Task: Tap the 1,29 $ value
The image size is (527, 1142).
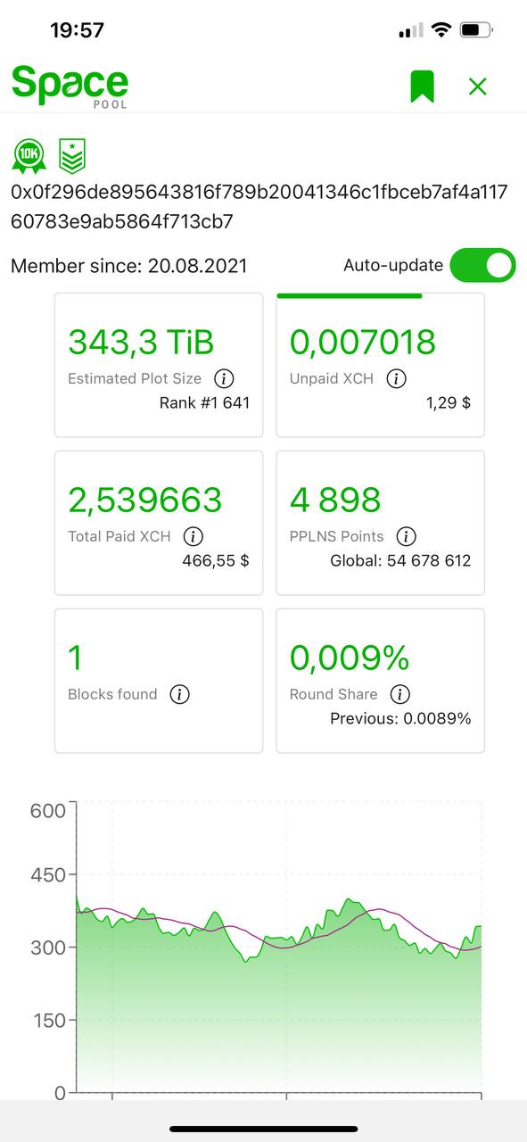Action: pyautogui.click(x=449, y=403)
